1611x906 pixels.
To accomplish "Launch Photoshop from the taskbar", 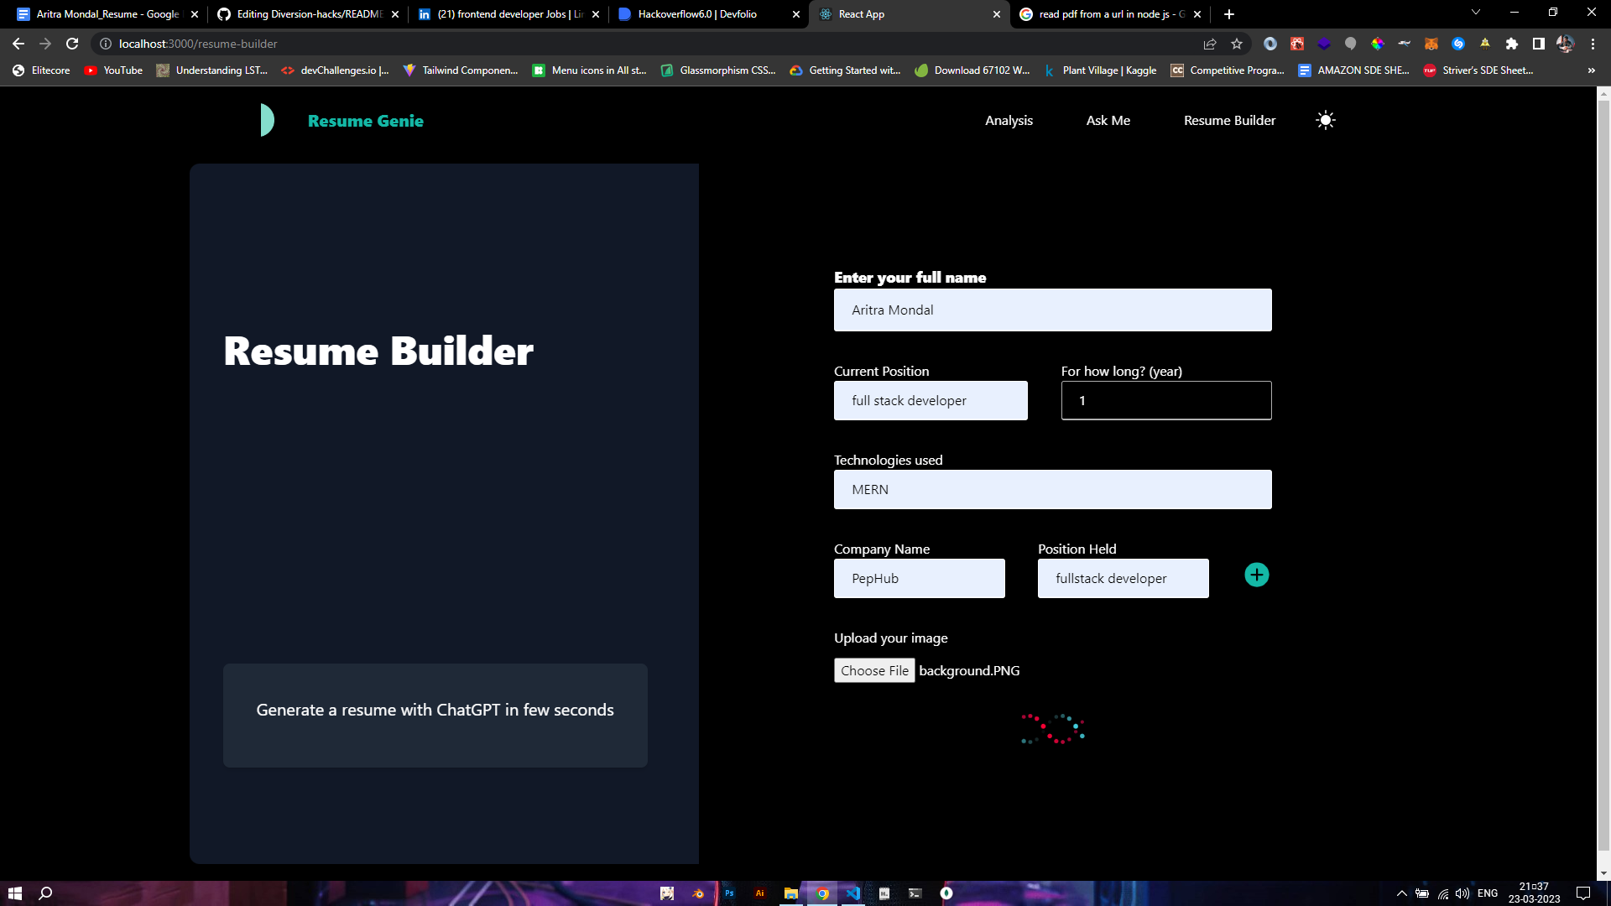I will (x=729, y=893).
